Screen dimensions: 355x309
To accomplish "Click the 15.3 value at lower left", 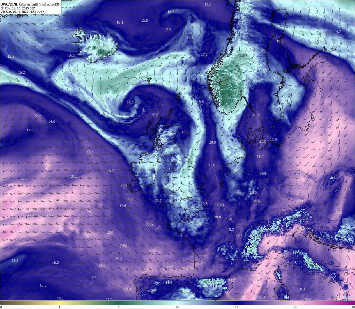I will [x=43, y=285].
